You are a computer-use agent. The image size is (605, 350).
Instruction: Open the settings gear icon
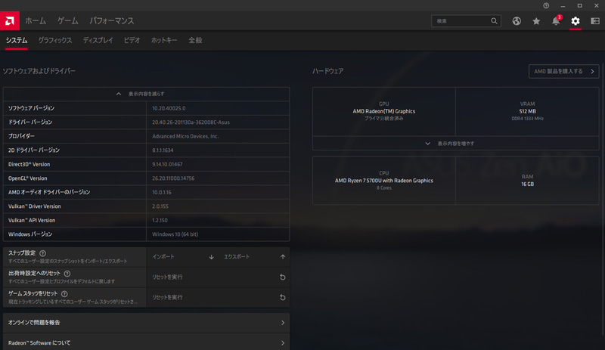(x=576, y=21)
